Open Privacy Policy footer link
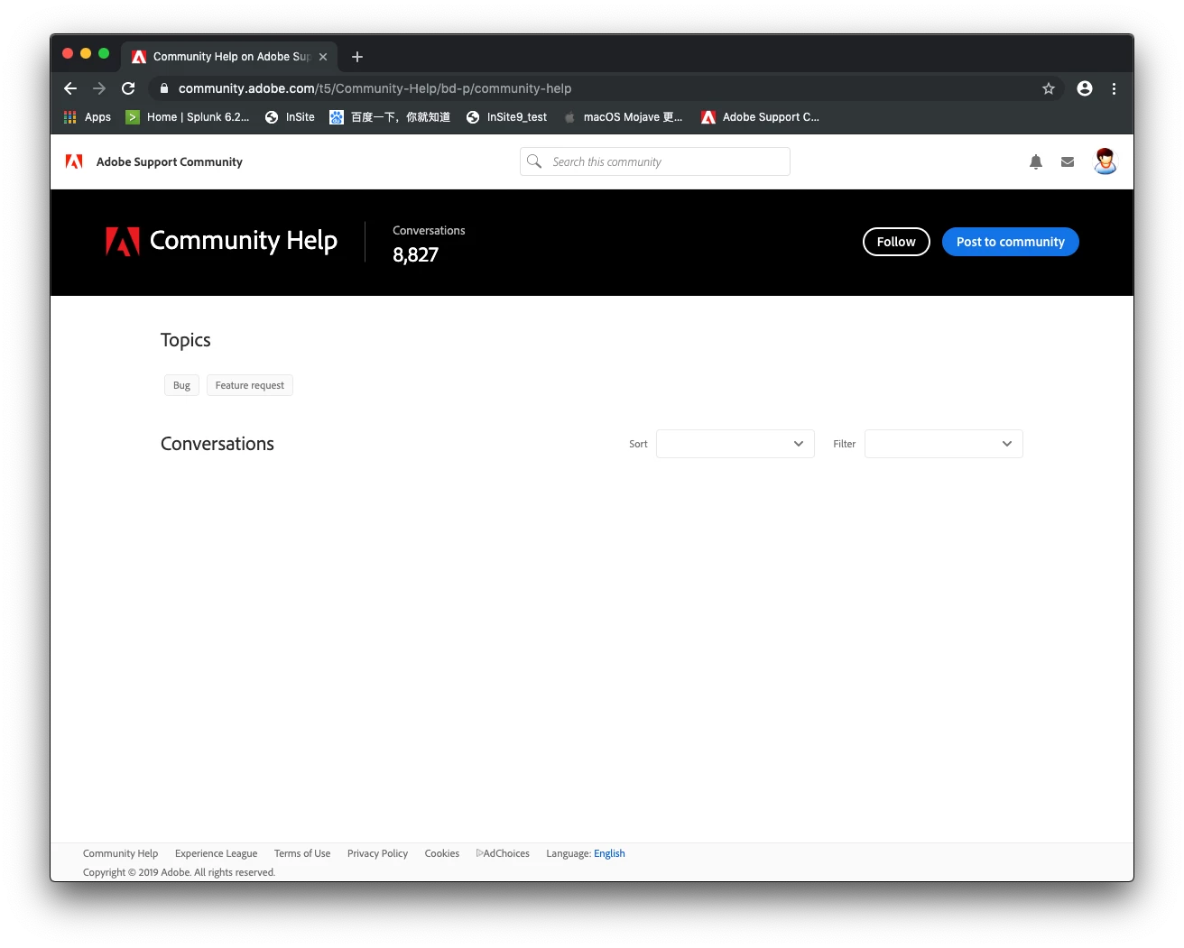This screenshot has height=948, width=1184. tap(377, 853)
